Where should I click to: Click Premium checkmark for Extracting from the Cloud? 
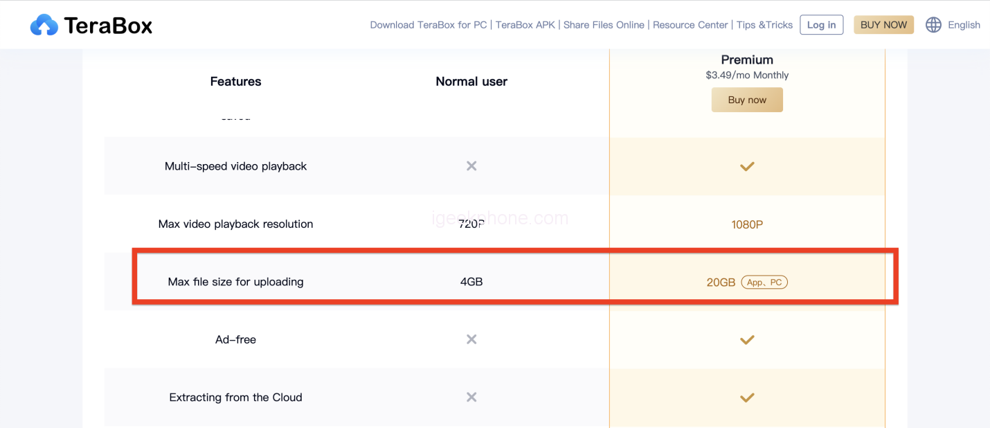click(x=747, y=398)
